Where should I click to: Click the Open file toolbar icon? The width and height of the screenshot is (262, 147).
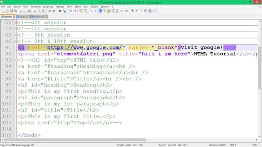tap(7, 11)
